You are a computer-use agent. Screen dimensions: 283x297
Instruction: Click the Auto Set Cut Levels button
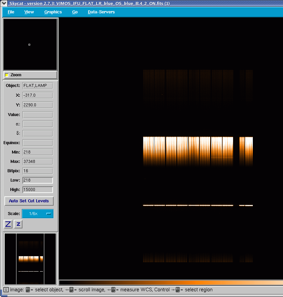29,201
